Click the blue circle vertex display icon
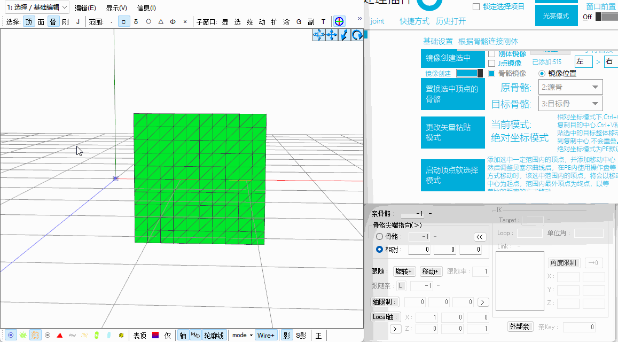This screenshot has width=618, height=342. [x=11, y=336]
